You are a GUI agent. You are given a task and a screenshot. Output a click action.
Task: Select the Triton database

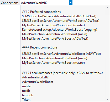pos(26,100)
